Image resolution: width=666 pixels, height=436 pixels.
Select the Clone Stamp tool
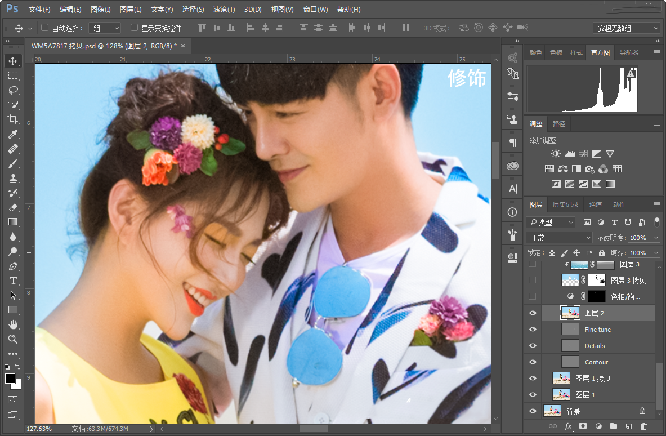13,178
